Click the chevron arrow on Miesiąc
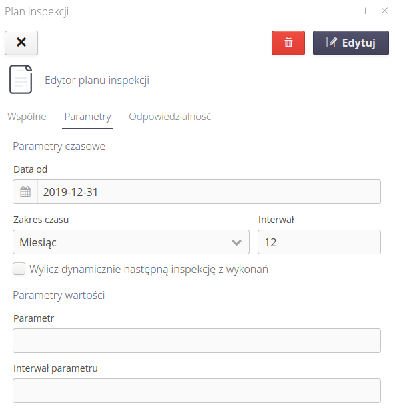The image size is (395, 419). (x=236, y=242)
